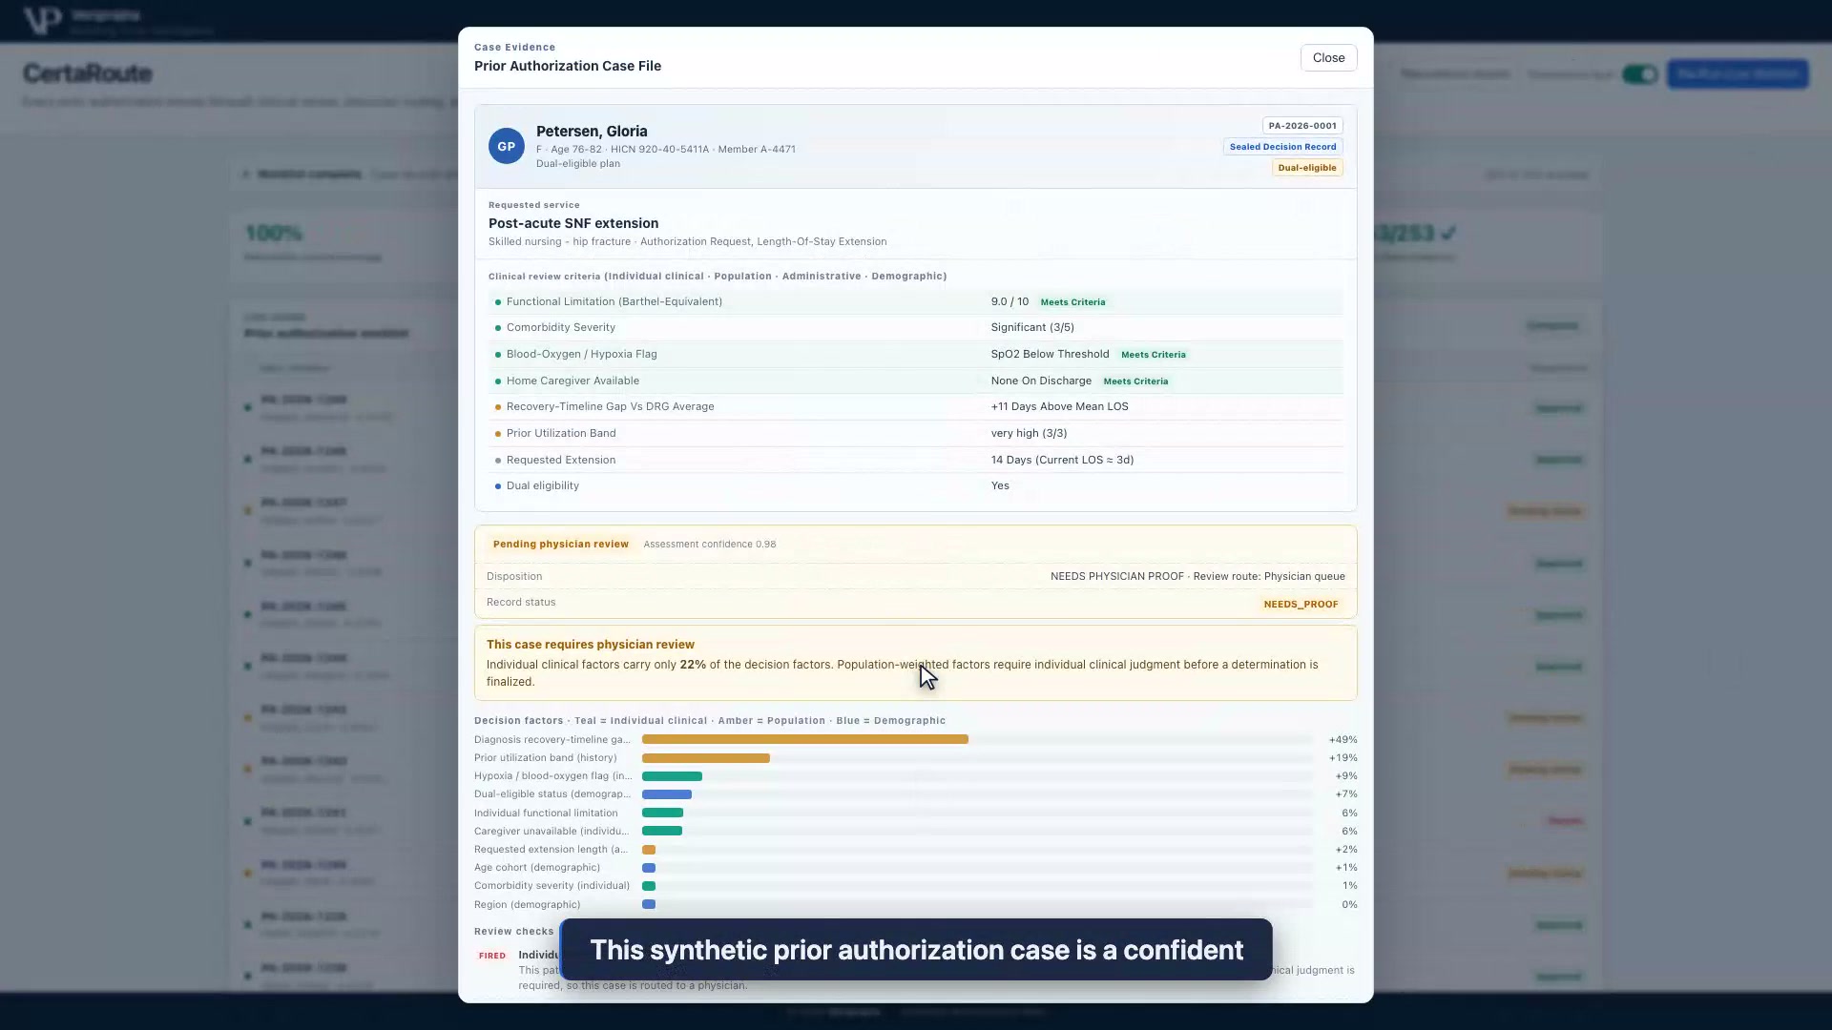Click the Region (demographic) factor label
Screen dimensions: 1832x1030
pos(527,905)
